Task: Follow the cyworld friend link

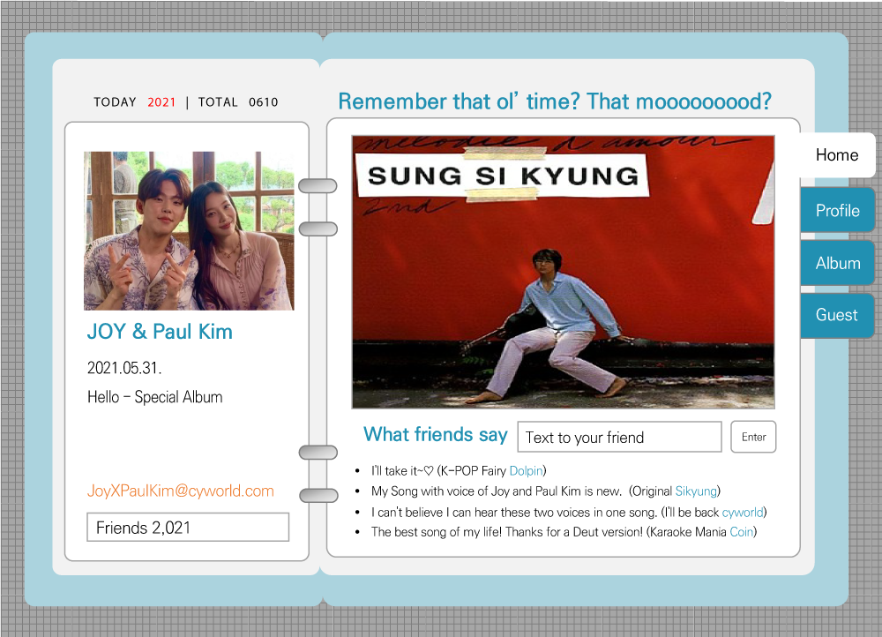Action: (x=743, y=512)
